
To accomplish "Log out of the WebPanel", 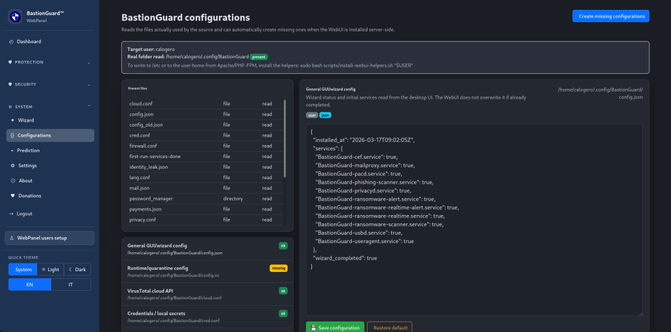I will click(50, 214).
